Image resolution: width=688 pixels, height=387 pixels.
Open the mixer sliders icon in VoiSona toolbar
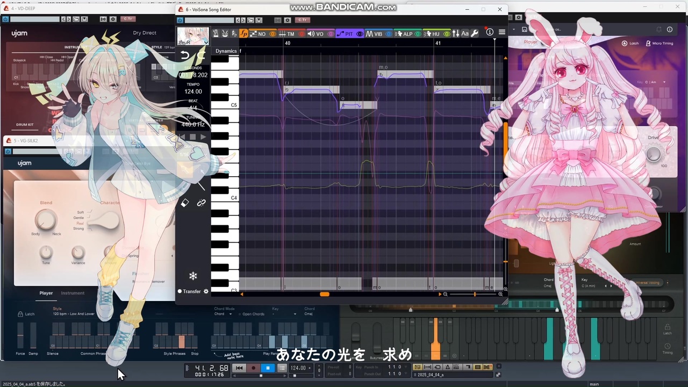(x=456, y=34)
